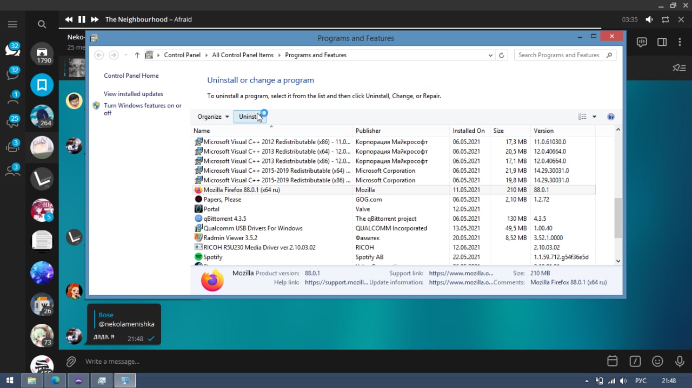
Task: Open the discussion comments icon in chat header
Action: click(642, 42)
